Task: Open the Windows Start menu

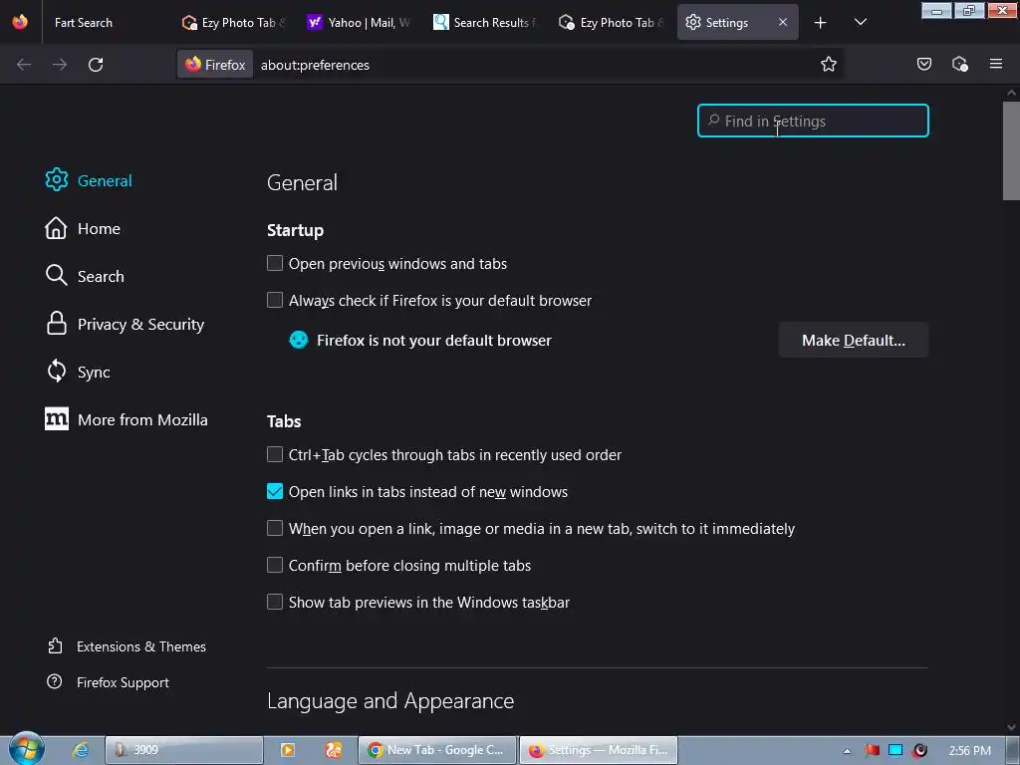Action: pos(27,749)
